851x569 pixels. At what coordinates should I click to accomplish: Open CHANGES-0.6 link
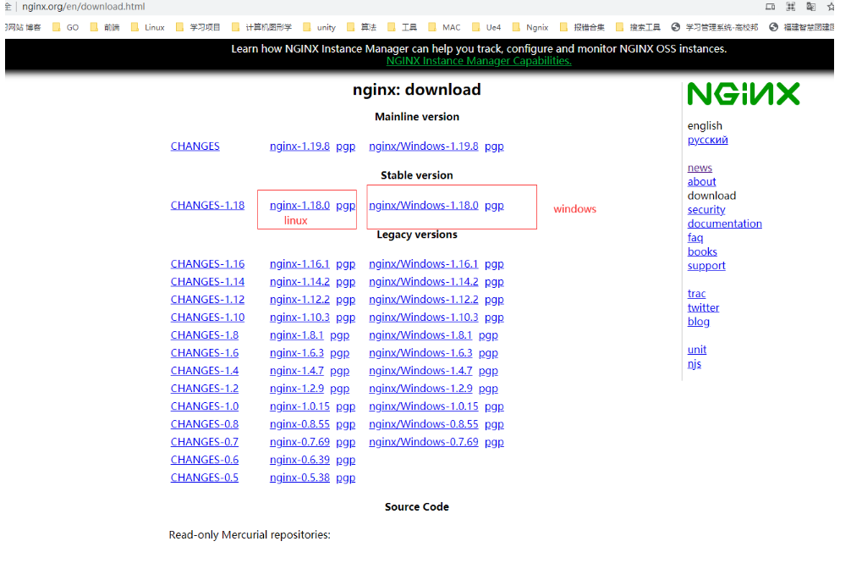pyautogui.click(x=205, y=460)
